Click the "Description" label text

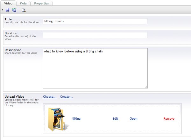coord(13,50)
